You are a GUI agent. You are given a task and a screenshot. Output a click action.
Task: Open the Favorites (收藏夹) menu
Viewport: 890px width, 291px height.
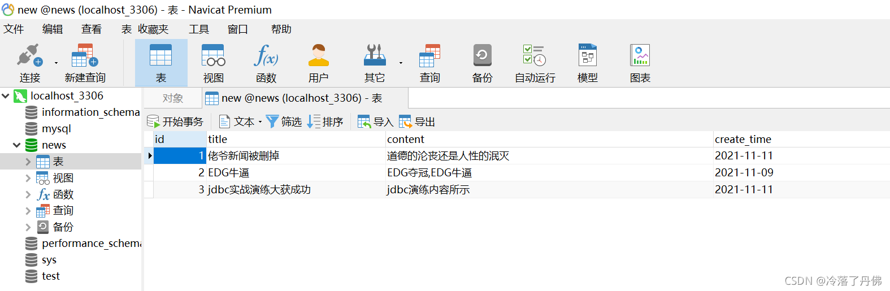[153, 29]
